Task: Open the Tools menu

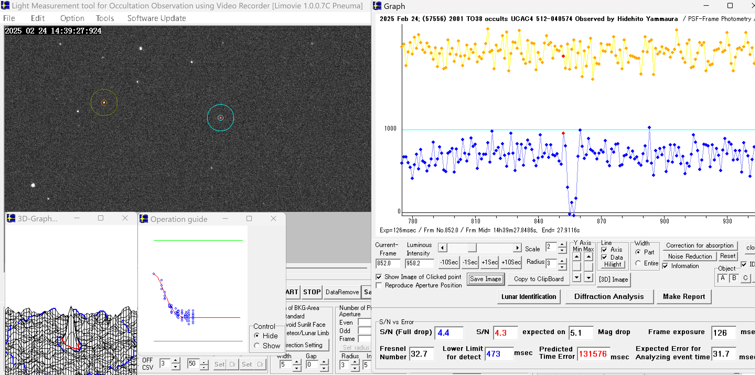Action: pos(105,18)
